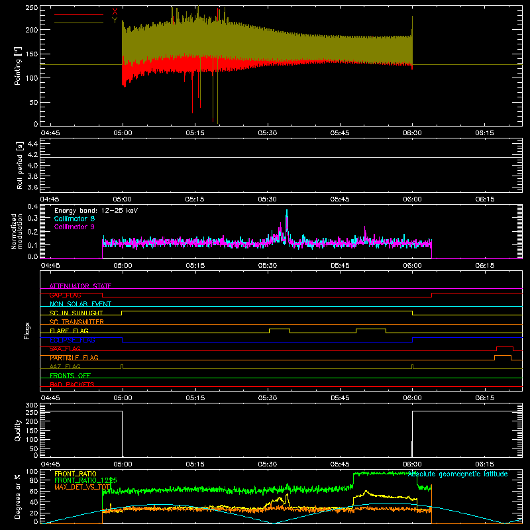Viewport: 530px width, 530px height.
Task: Click the 'Collimator 8' legend label
Action: click(74, 219)
